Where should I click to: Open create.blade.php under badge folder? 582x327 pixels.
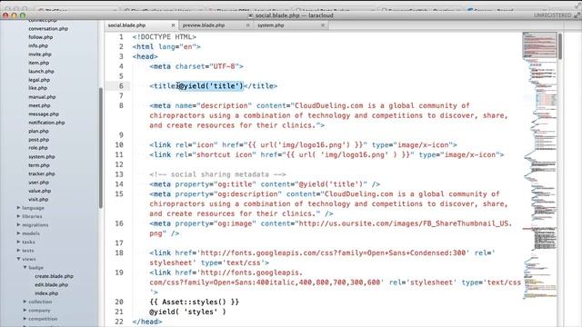tap(54, 276)
